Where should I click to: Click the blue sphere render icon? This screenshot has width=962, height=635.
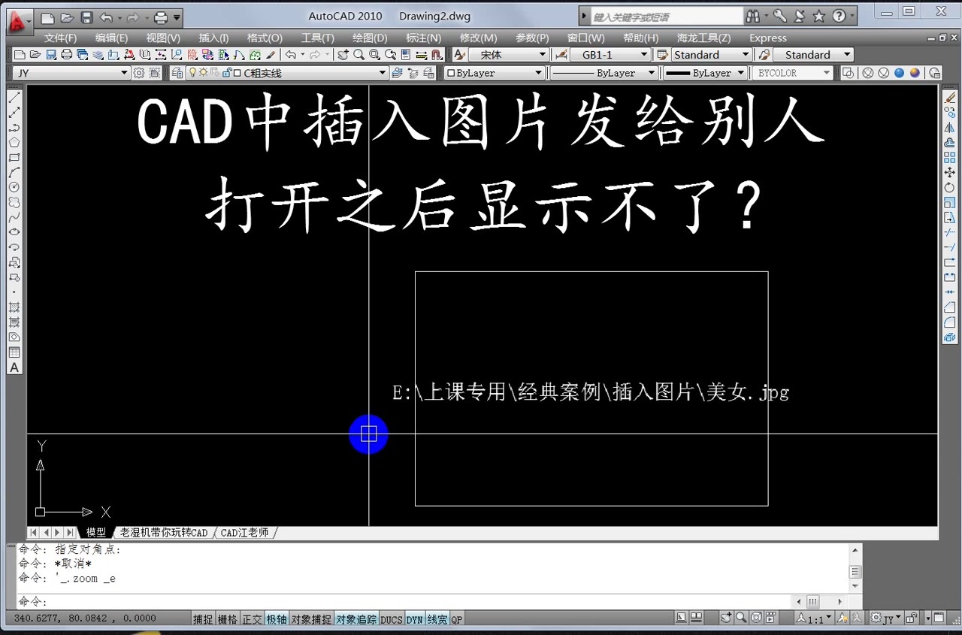pos(899,73)
